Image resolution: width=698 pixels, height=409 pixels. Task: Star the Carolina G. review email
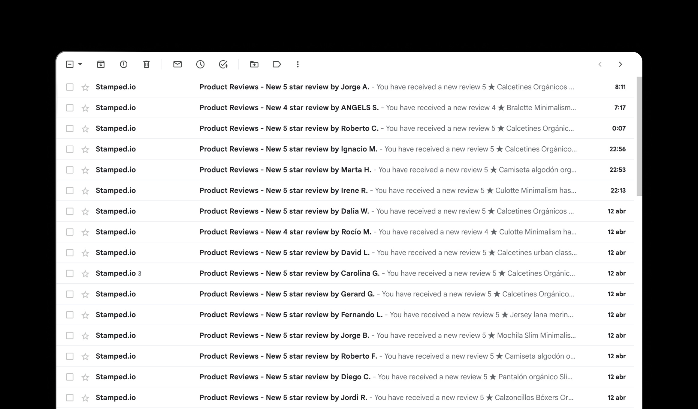pos(85,273)
